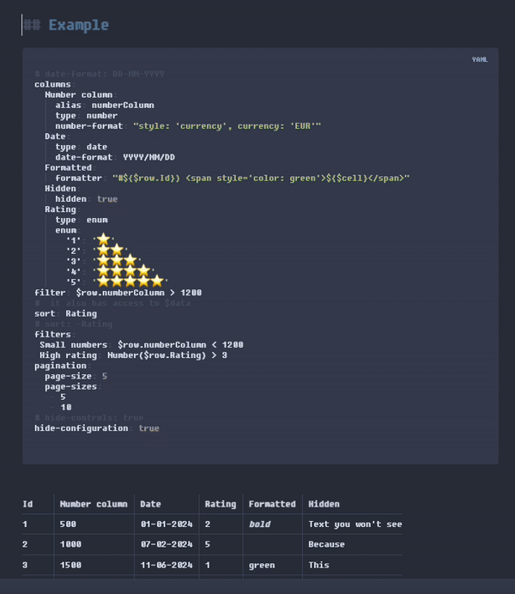The height and width of the screenshot is (594, 515).
Task: Click the commented 'hide-controls: true' line
Action: coord(89,418)
